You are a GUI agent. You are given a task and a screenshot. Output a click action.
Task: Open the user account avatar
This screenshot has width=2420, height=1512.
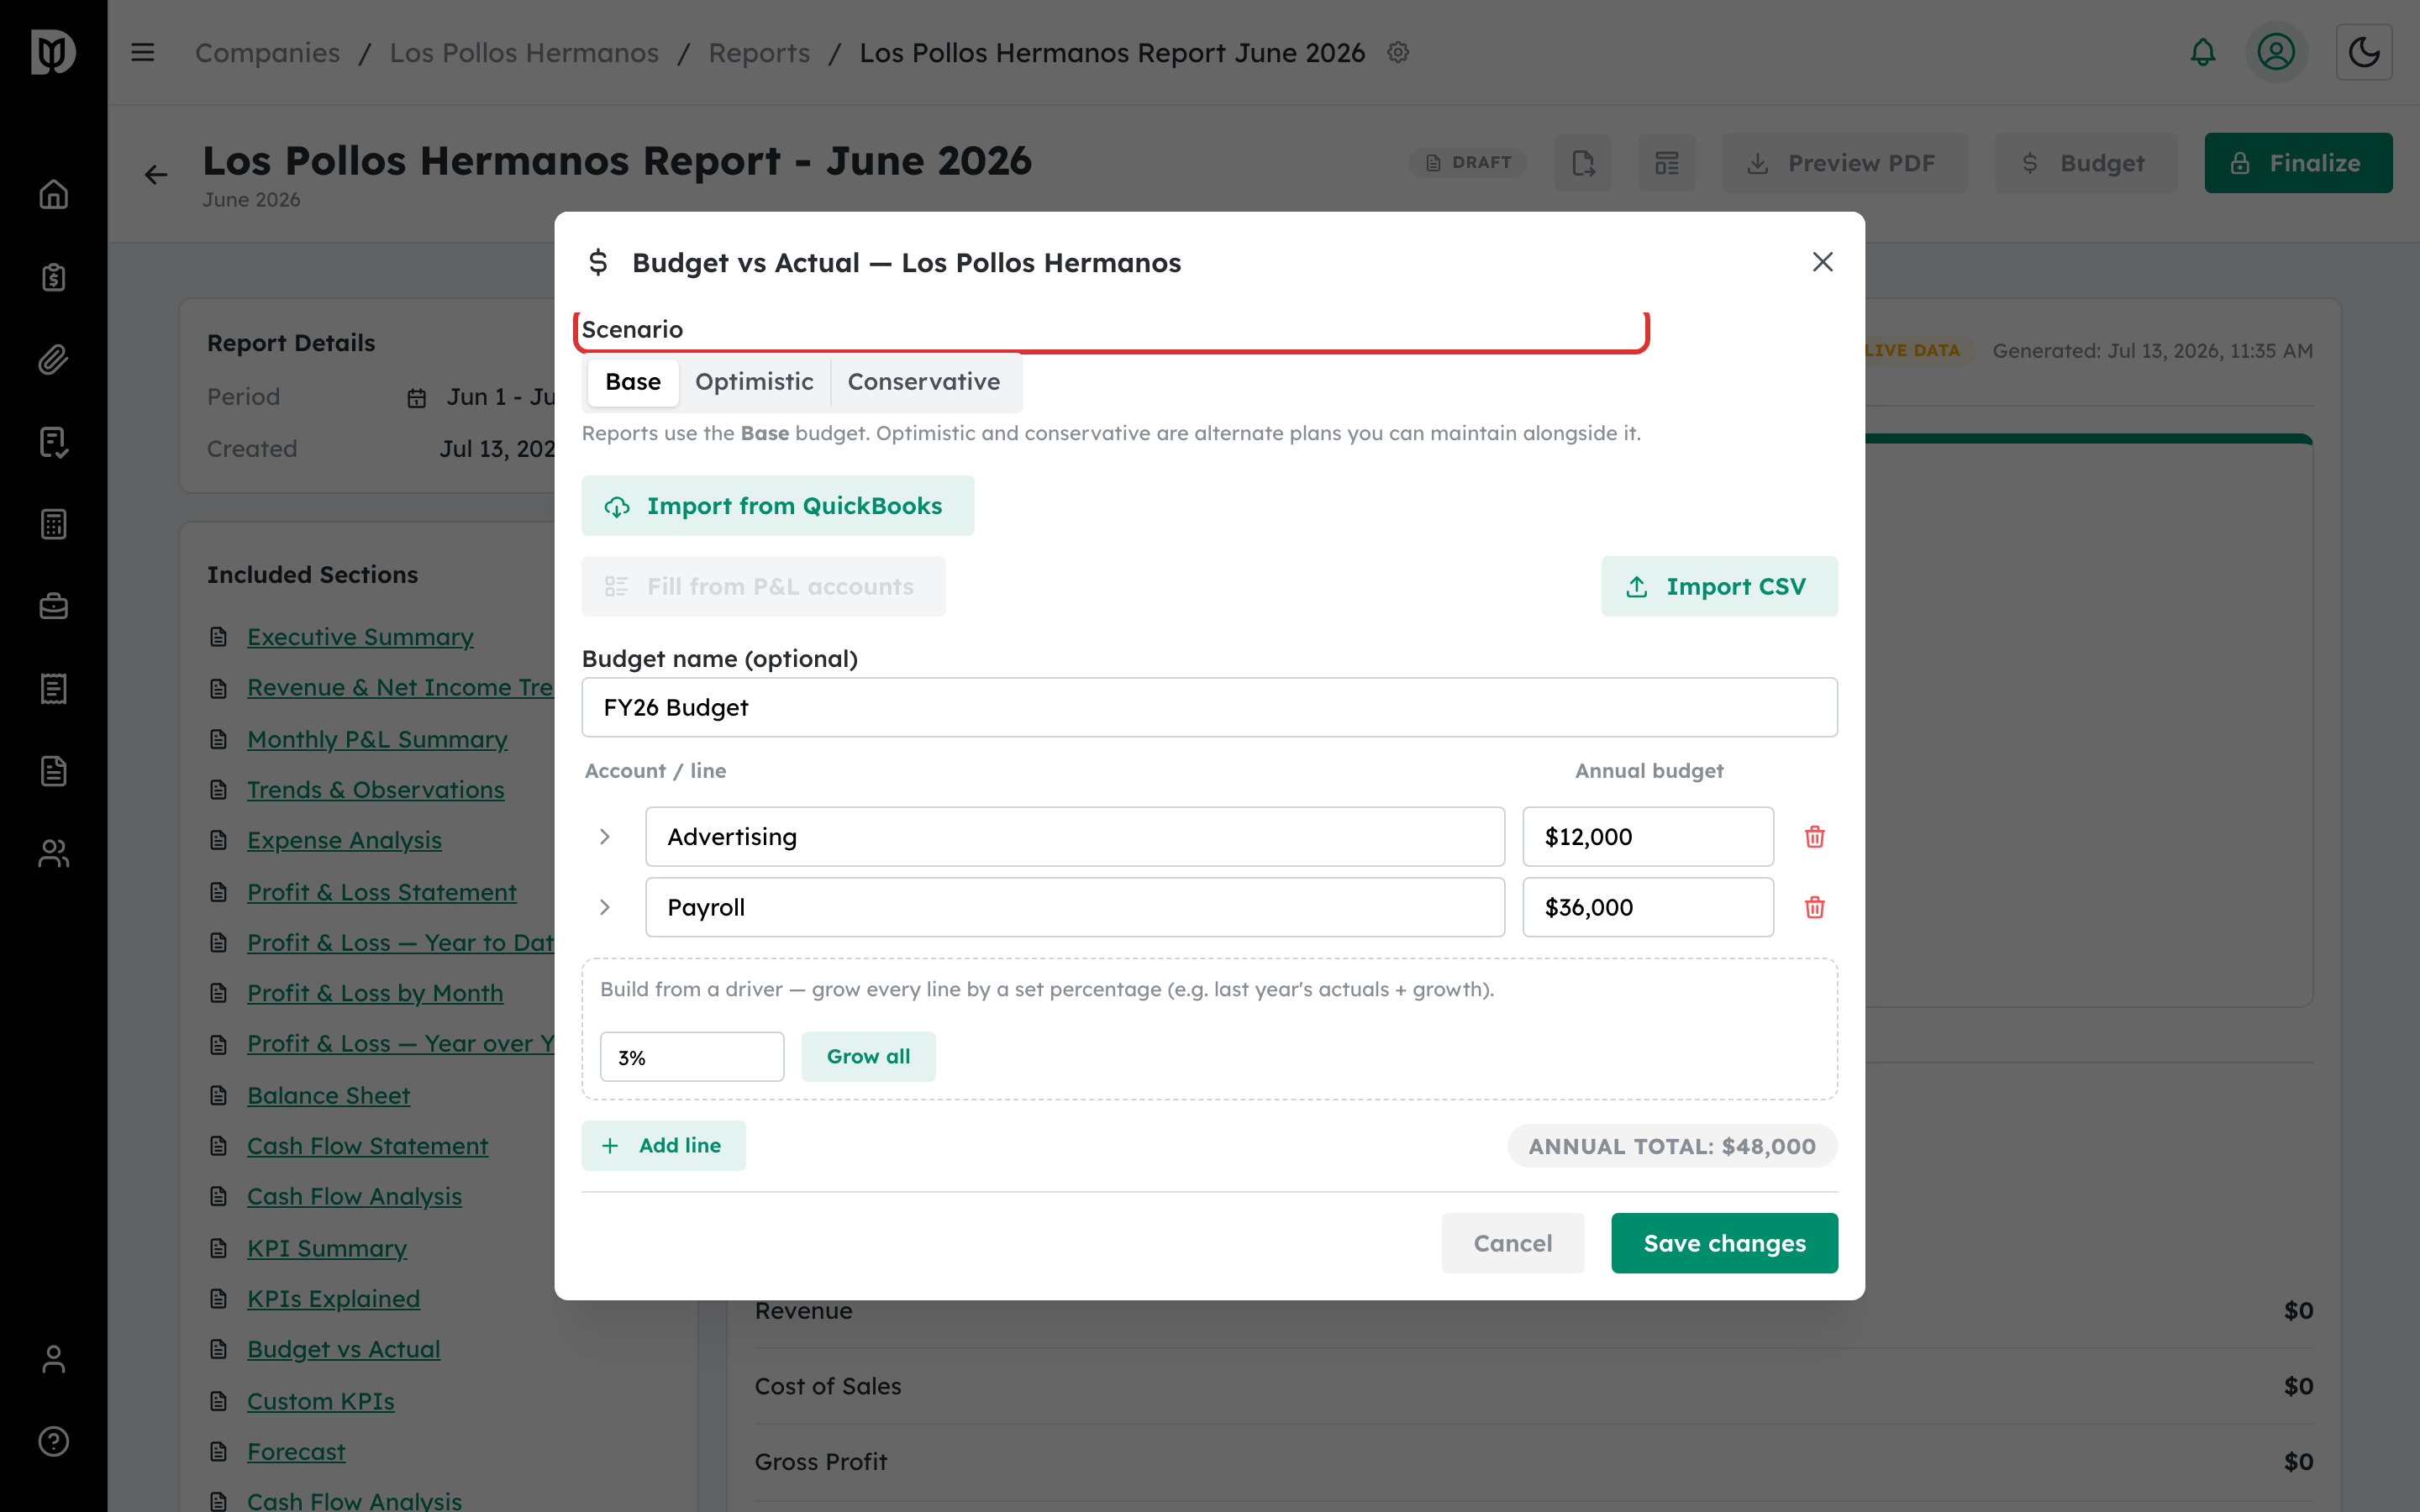point(2276,52)
